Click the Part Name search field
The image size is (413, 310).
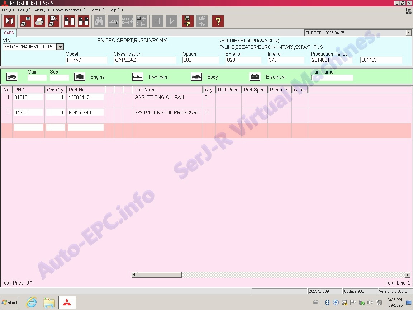(332, 78)
